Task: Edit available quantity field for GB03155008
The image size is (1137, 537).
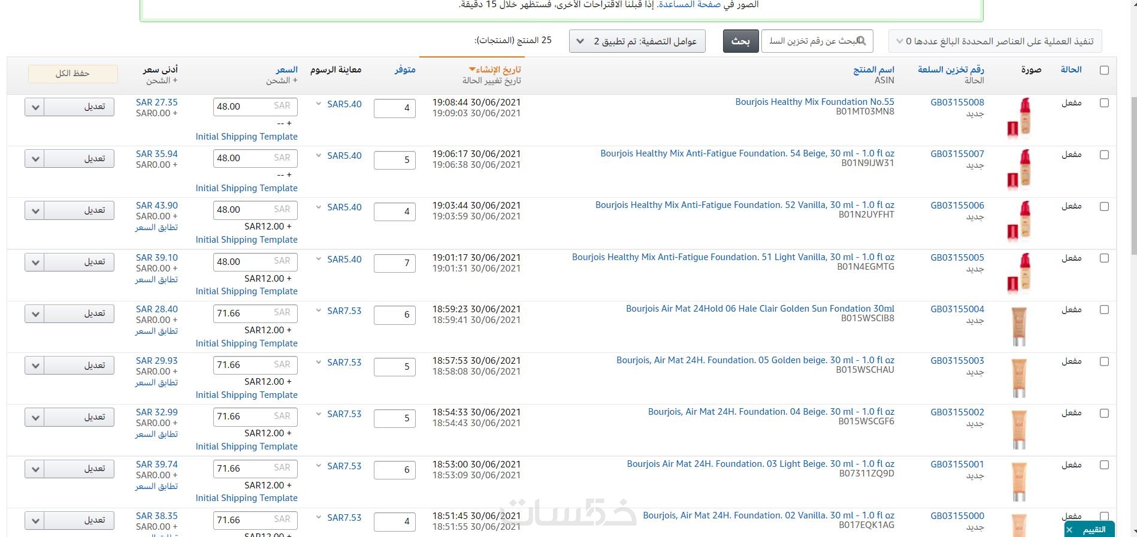Action: pyautogui.click(x=394, y=108)
